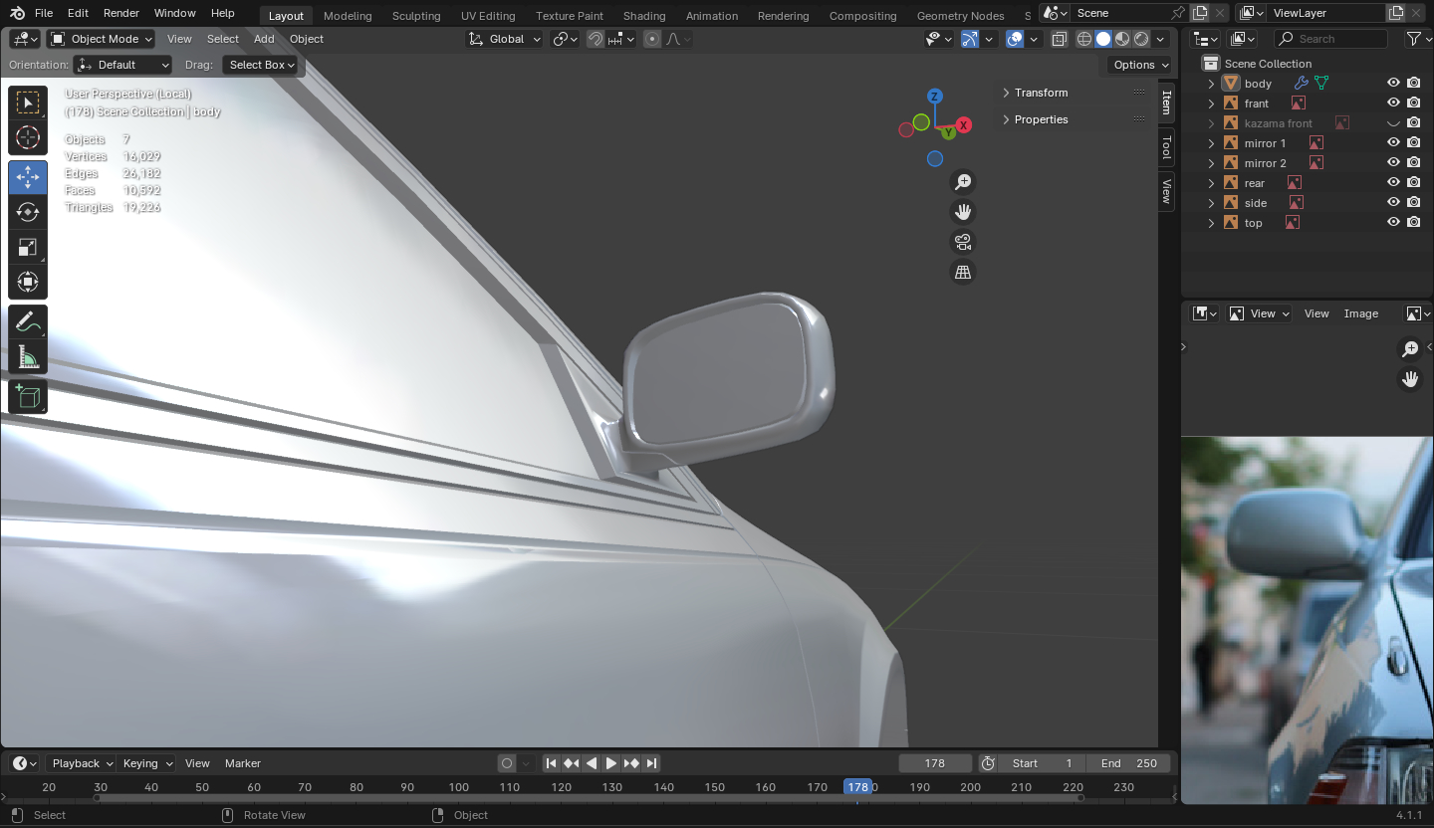Pick the Add Cube tool
This screenshot has height=828, width=1434.
[x=28, y=396]
